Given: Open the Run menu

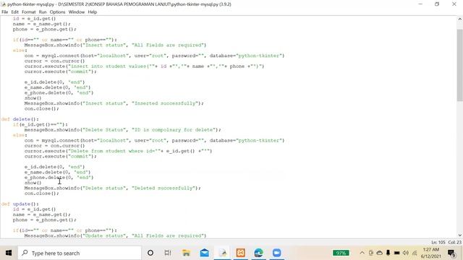Looking at the screenshot, I should tap(43, 12).
